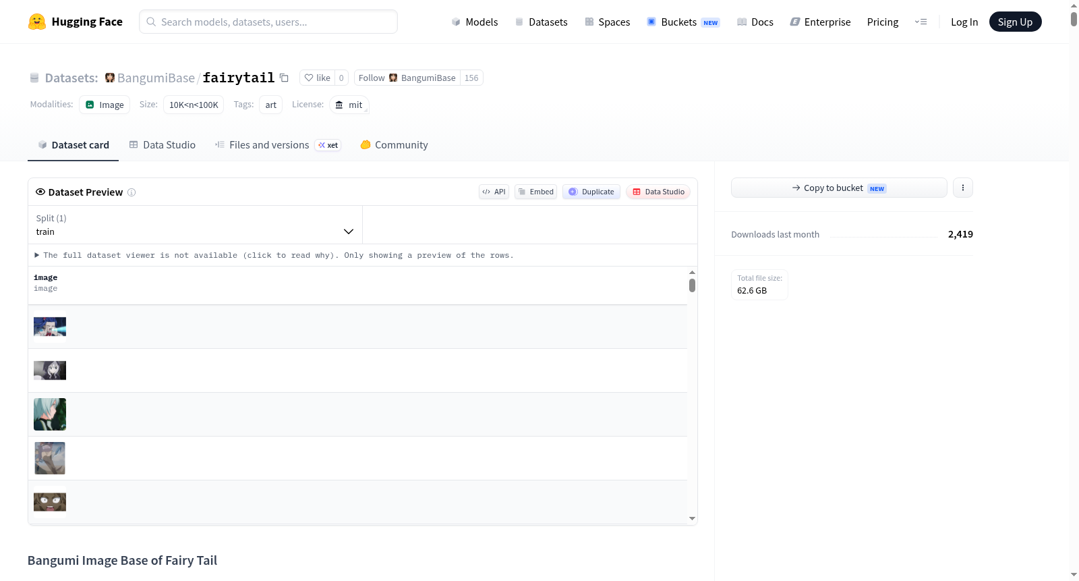Screen dimensions: 1079x581
Task: Click the API button
Action: coord(494,192)
